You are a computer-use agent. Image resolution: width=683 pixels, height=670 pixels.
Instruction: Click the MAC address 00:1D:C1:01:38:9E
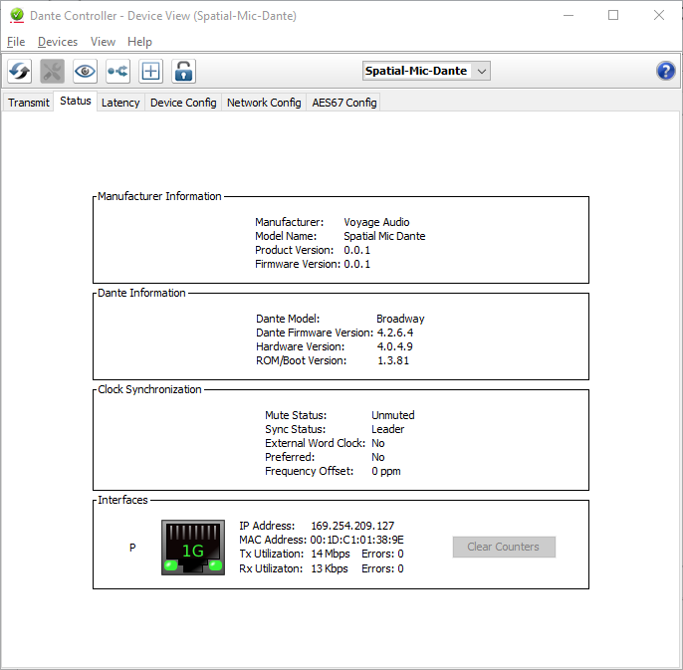click(356, 540)
